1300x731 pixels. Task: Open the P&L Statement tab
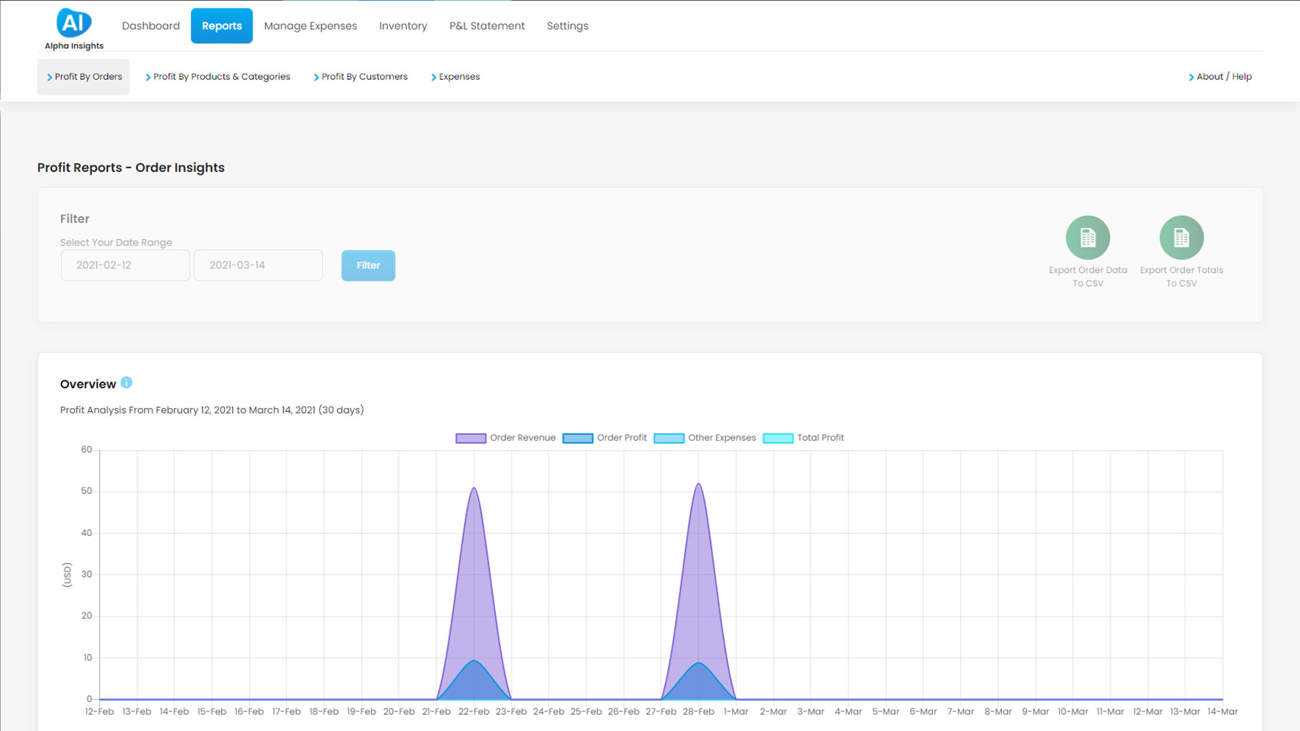click(x=487, y=26)
